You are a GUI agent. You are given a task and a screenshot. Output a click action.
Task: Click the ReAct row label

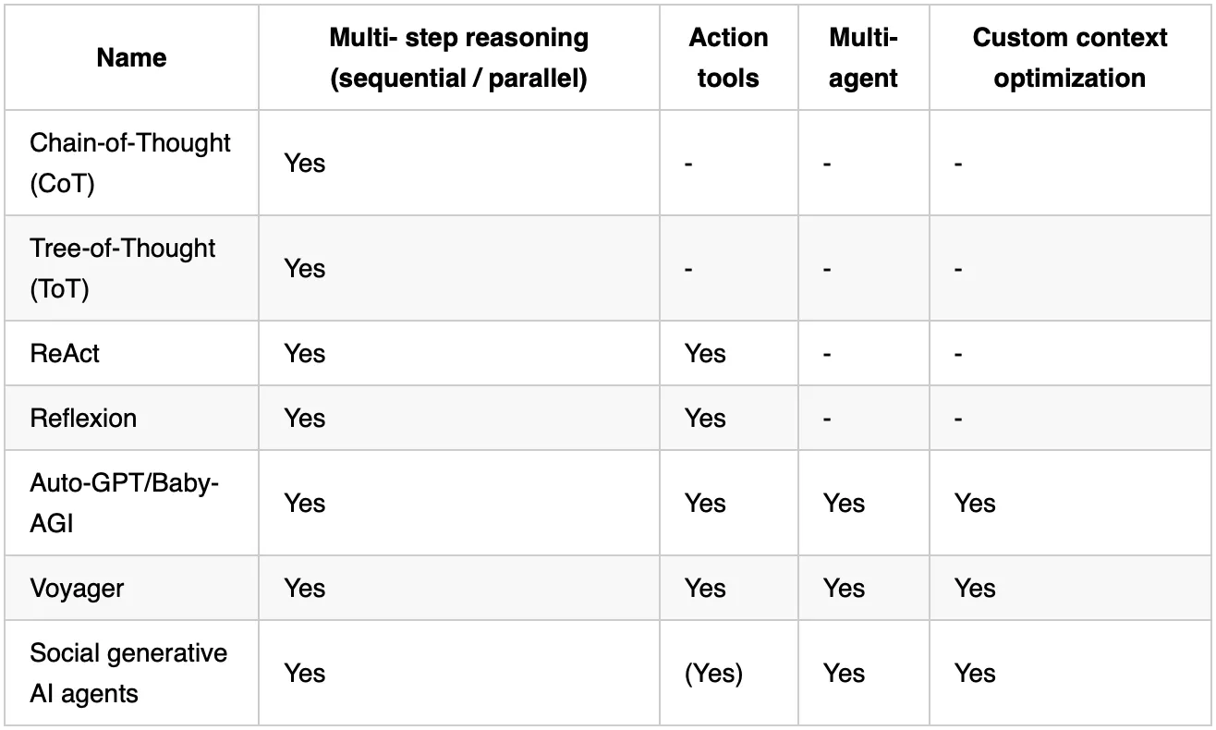[x=65, y=353]
